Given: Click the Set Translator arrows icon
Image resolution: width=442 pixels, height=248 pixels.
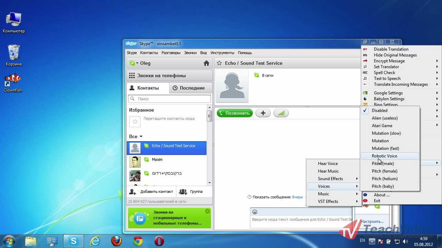Looking at the screenshot, I should 365,67.
